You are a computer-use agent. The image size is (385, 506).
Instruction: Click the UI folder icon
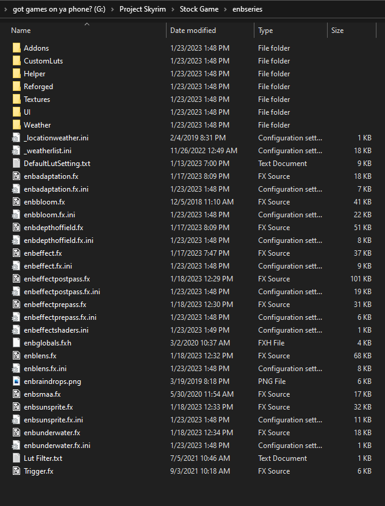click(16, 112)
